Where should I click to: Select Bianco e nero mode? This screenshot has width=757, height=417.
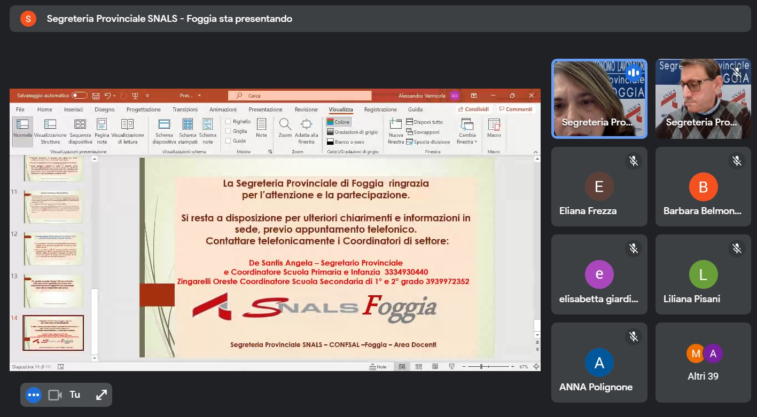[x=346, y=142]
